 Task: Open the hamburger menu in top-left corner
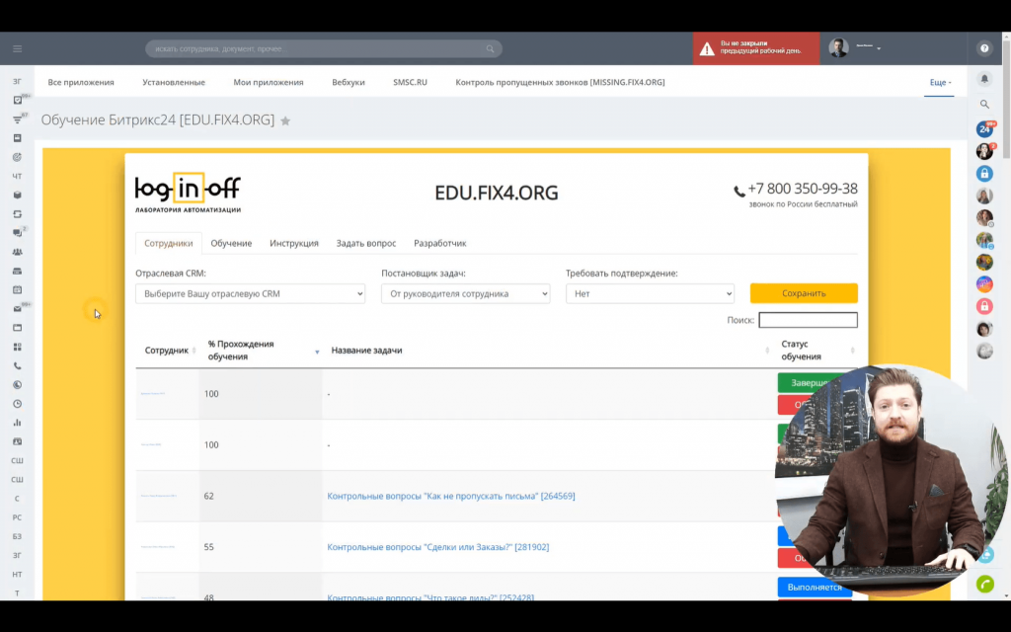pos(18,49)
